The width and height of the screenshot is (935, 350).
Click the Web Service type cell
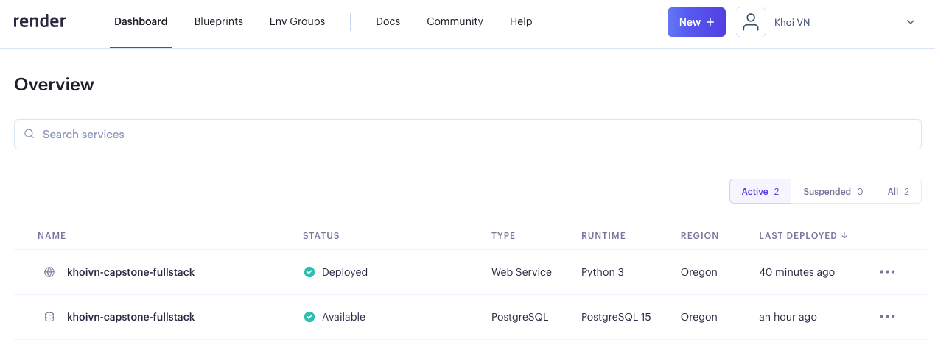pos(522,272)
